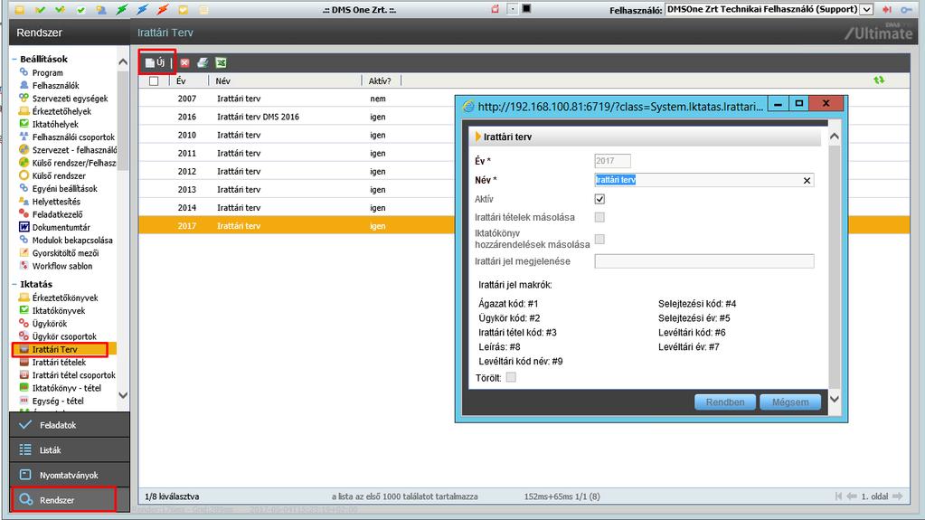
Task: Sort list by Név column header
Action: (x=223, y=80)
